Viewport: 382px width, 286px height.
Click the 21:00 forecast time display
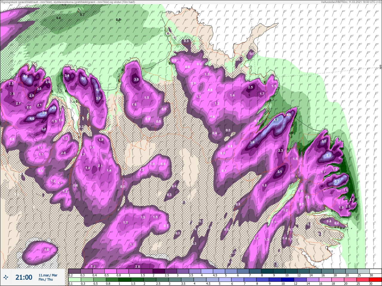(24, 277)
